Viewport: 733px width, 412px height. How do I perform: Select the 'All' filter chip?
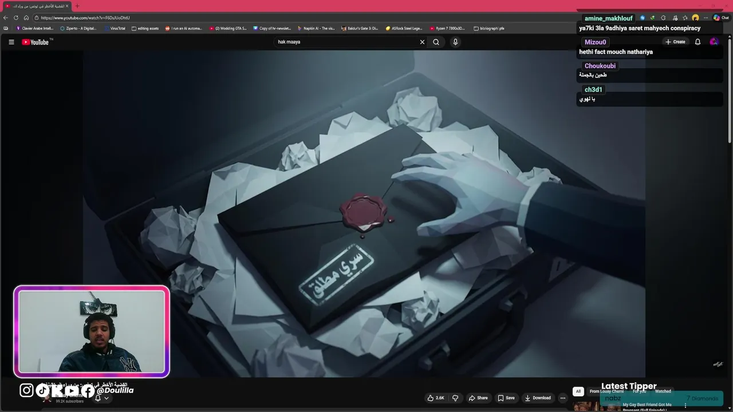coord(578,391)
